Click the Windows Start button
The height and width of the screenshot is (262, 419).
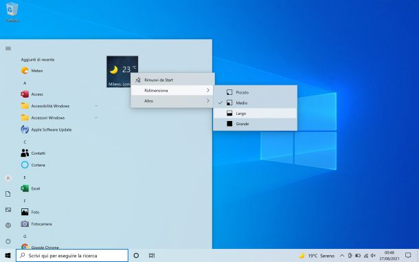click(x=8, y=256)
